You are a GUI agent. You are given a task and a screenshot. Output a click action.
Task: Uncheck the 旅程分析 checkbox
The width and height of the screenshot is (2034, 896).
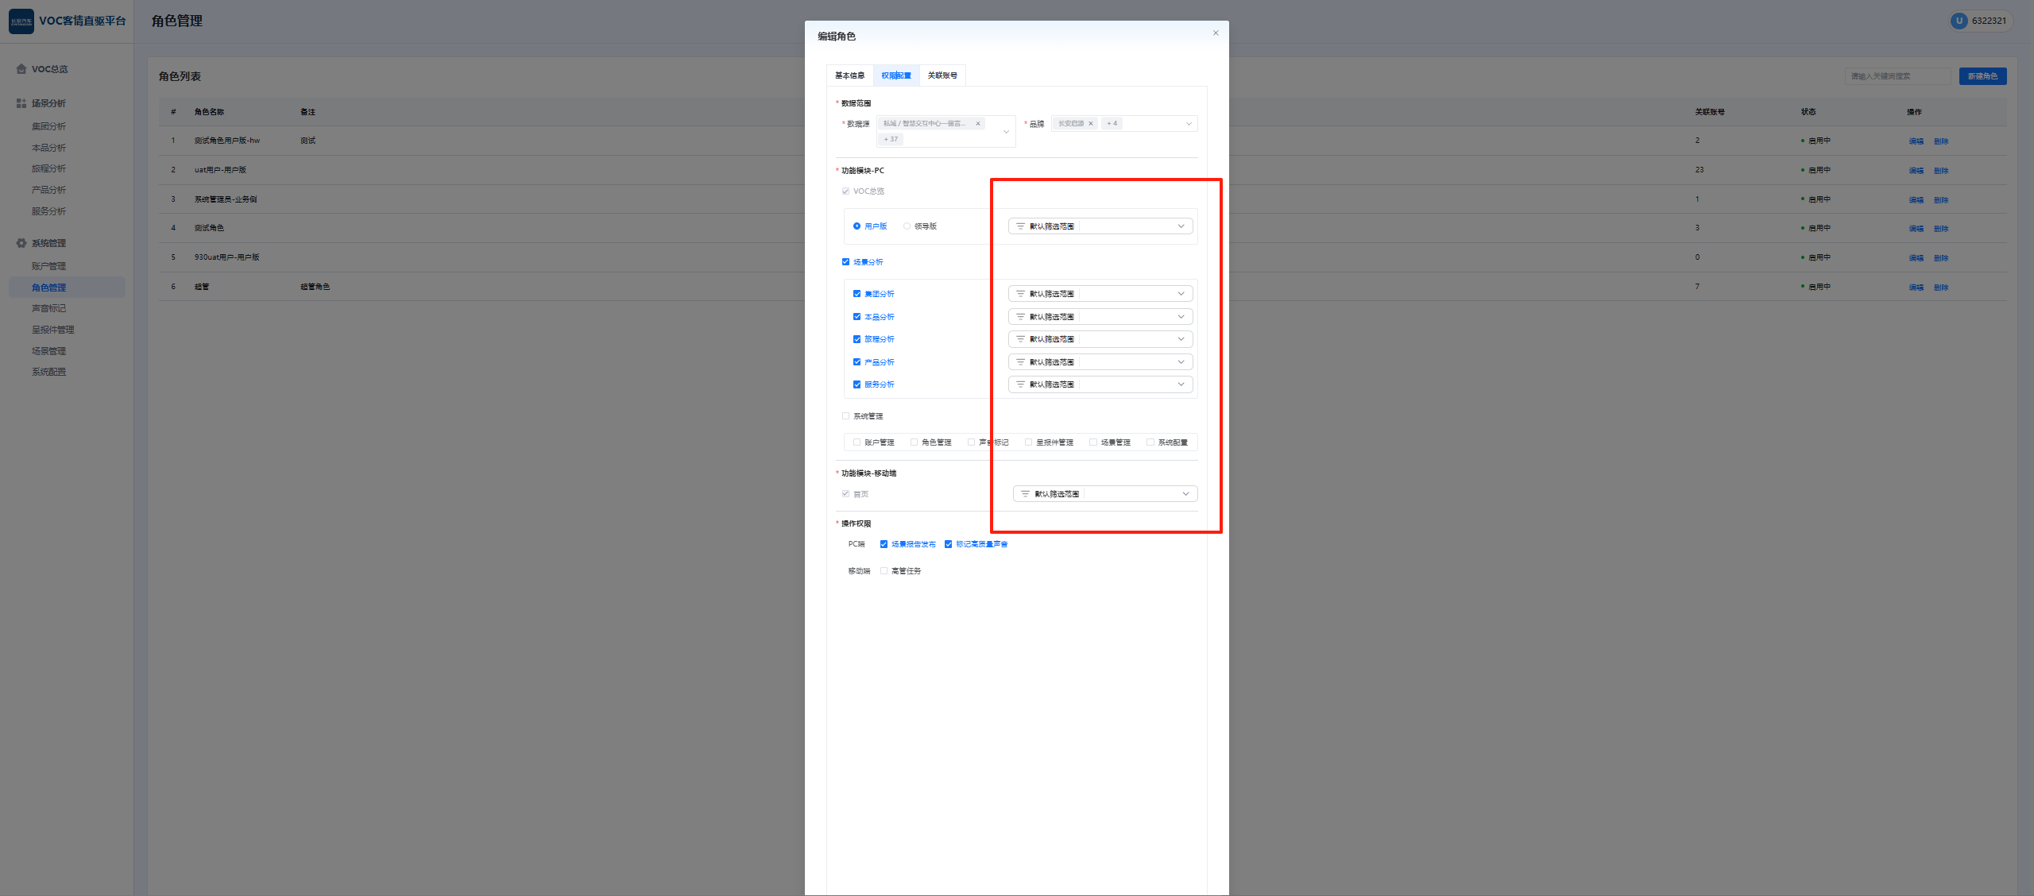[x=857, y=339]
